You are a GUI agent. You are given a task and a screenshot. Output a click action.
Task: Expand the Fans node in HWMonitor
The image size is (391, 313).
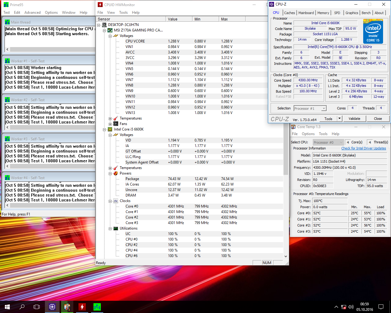click(110, 124)
